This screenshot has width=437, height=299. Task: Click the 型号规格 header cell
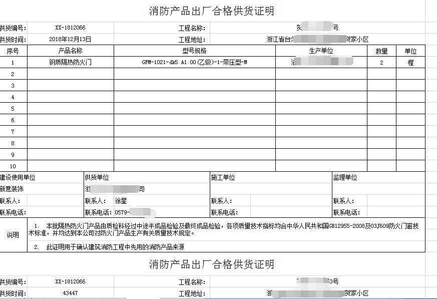point(194,51)
